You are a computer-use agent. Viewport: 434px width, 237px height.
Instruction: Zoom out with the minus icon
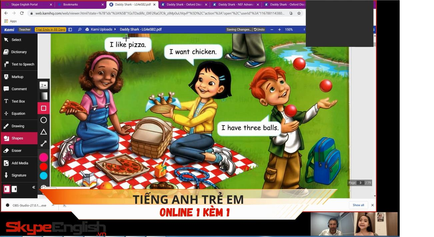pos(272,29)
